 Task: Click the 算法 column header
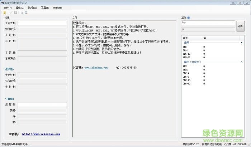[x=186, y=38]
